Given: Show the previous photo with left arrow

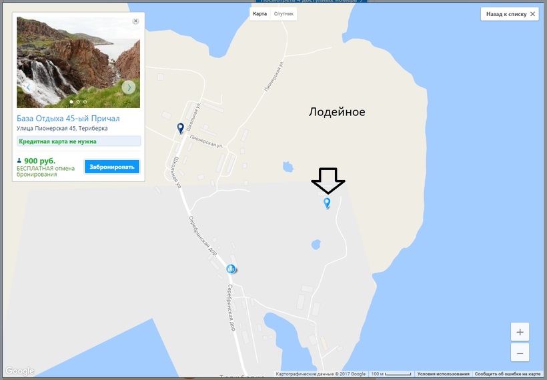Looking at the screenshot, I should coord(28,87).
